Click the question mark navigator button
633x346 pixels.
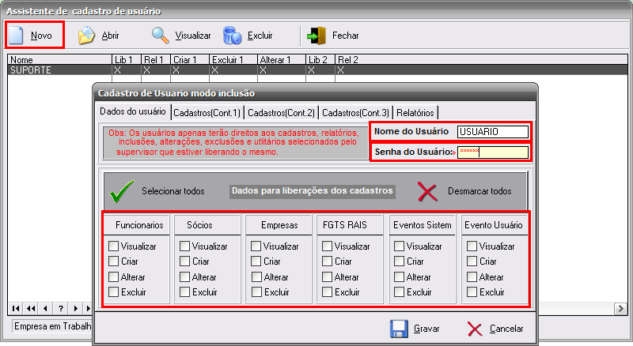[61, 309]
